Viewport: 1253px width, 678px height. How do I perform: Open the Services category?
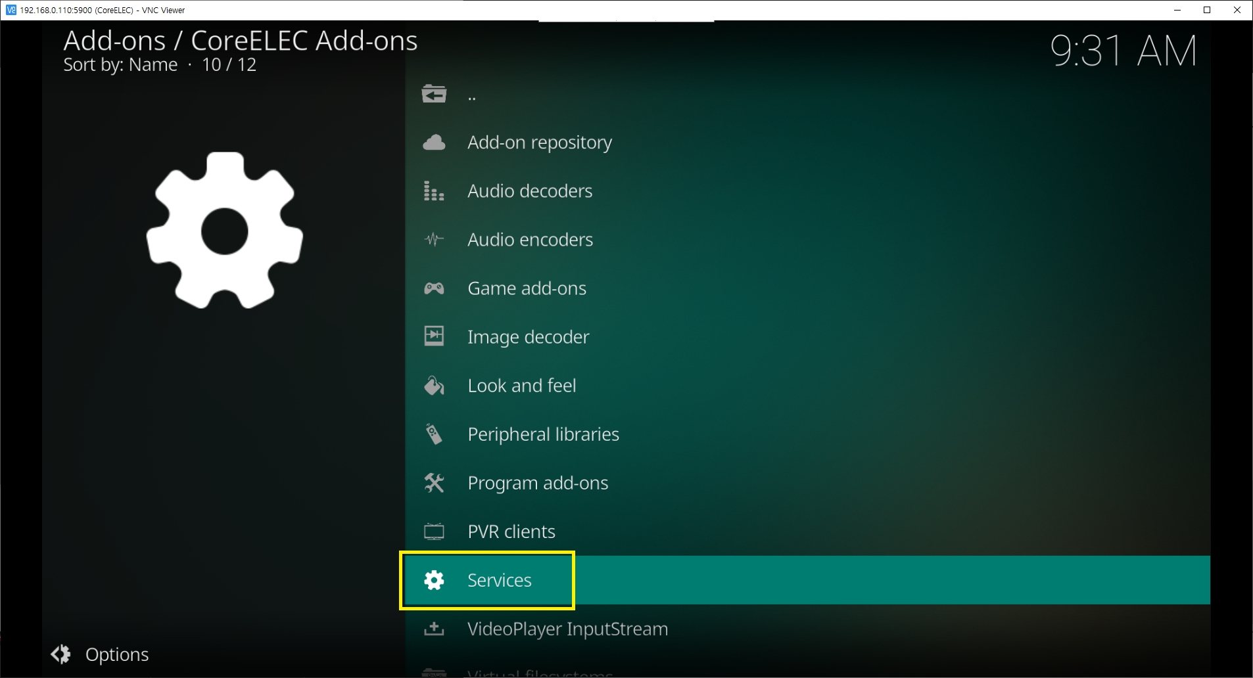point(807,580)
